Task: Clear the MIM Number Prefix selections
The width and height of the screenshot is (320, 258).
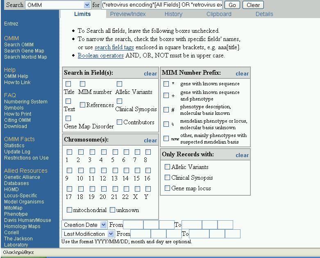Action: click(x=242, y=73)
